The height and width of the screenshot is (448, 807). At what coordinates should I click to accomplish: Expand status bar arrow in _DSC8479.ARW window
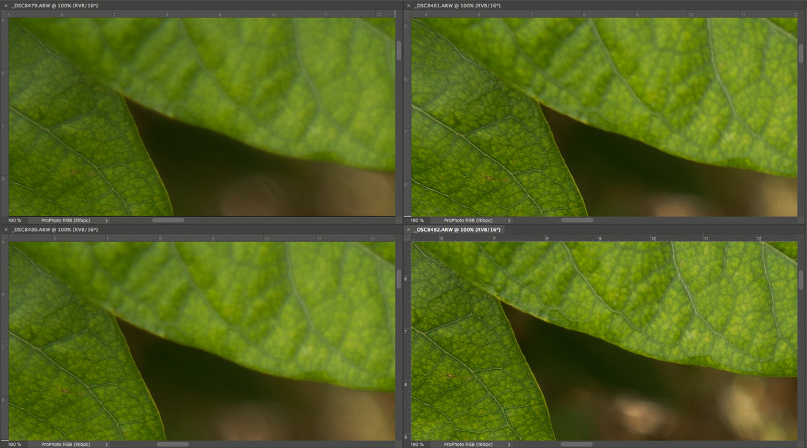point(106,220)
